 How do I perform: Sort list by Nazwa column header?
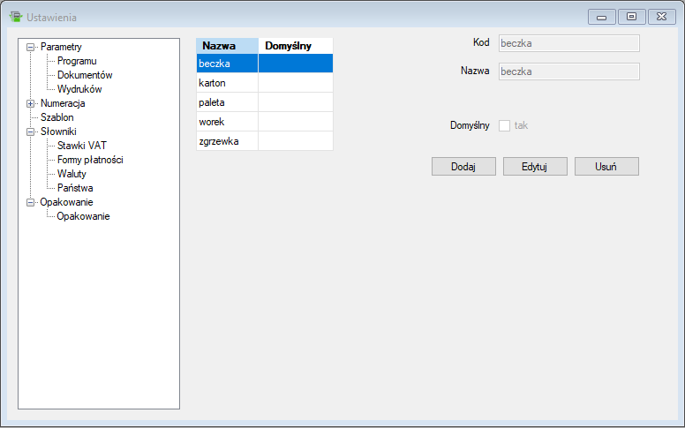click(227, 46)
